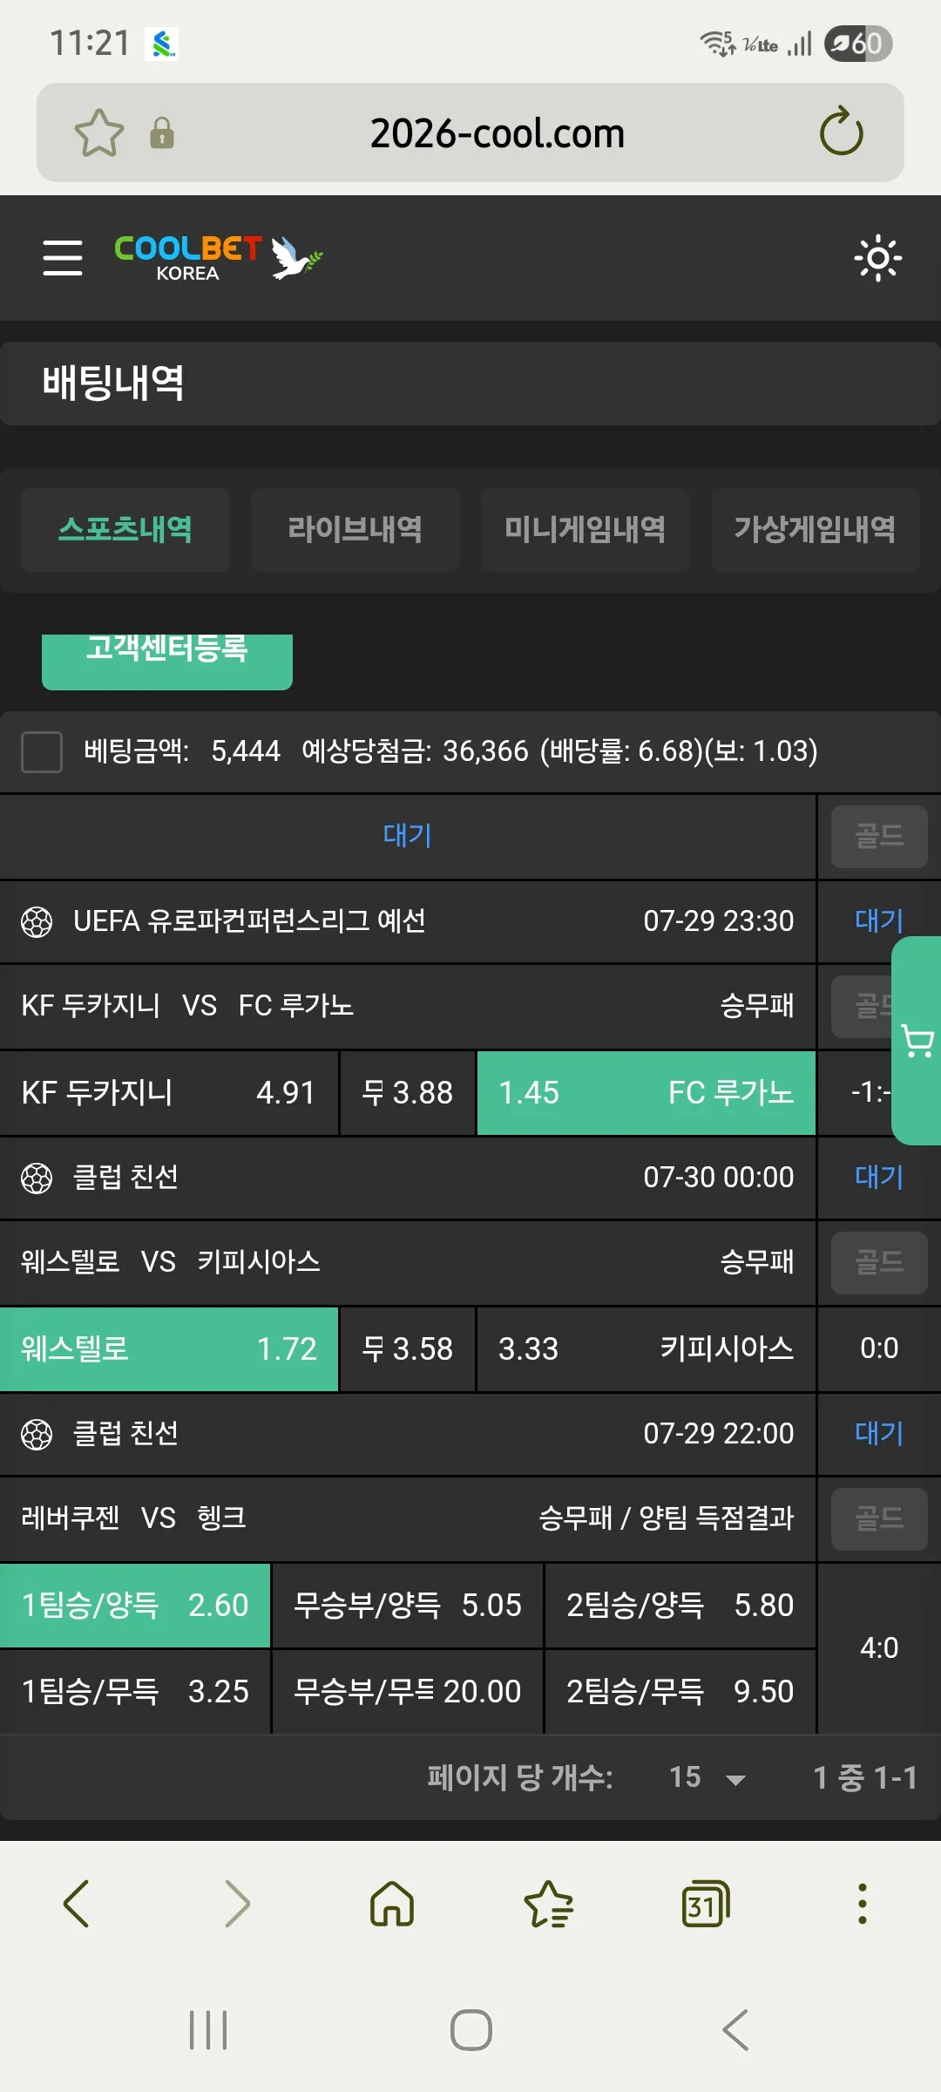Click the 고객센터등록 button
The image size is (941, 2092).
[167, 661]
